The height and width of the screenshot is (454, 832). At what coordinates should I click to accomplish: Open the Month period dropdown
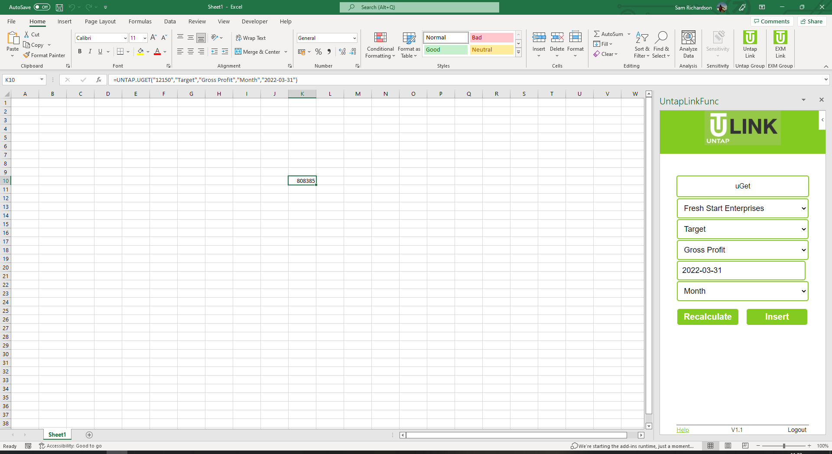click(x=743, y=291)
